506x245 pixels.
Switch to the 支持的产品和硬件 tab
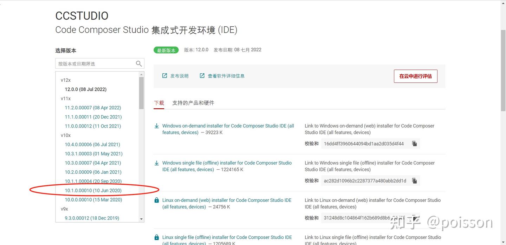[x=193, y=103]
